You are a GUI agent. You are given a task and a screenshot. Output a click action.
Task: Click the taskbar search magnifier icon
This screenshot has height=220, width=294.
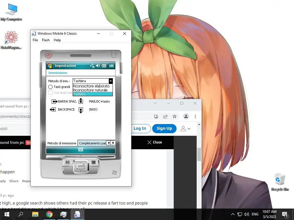tap(21, 214)
